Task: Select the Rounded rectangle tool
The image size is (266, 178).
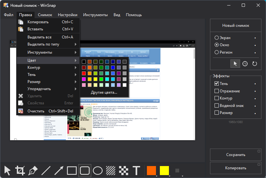Action: tap(85, 171)
